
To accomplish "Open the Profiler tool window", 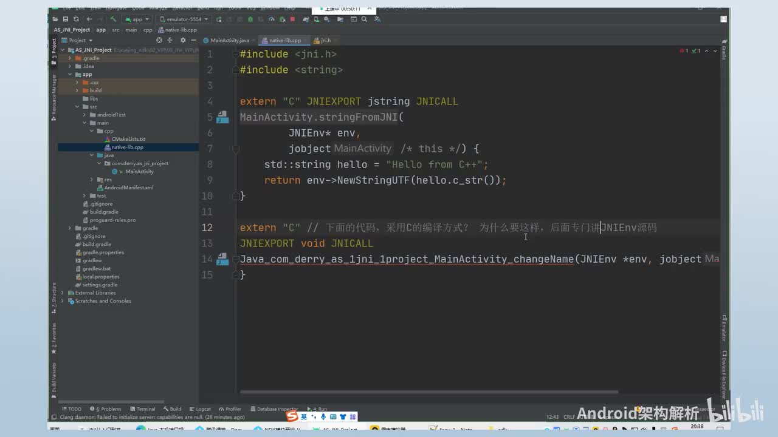I will 230,409.
